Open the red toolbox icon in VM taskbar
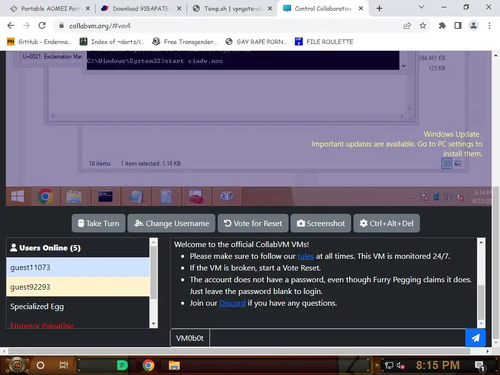 click(x=196, y=196)
